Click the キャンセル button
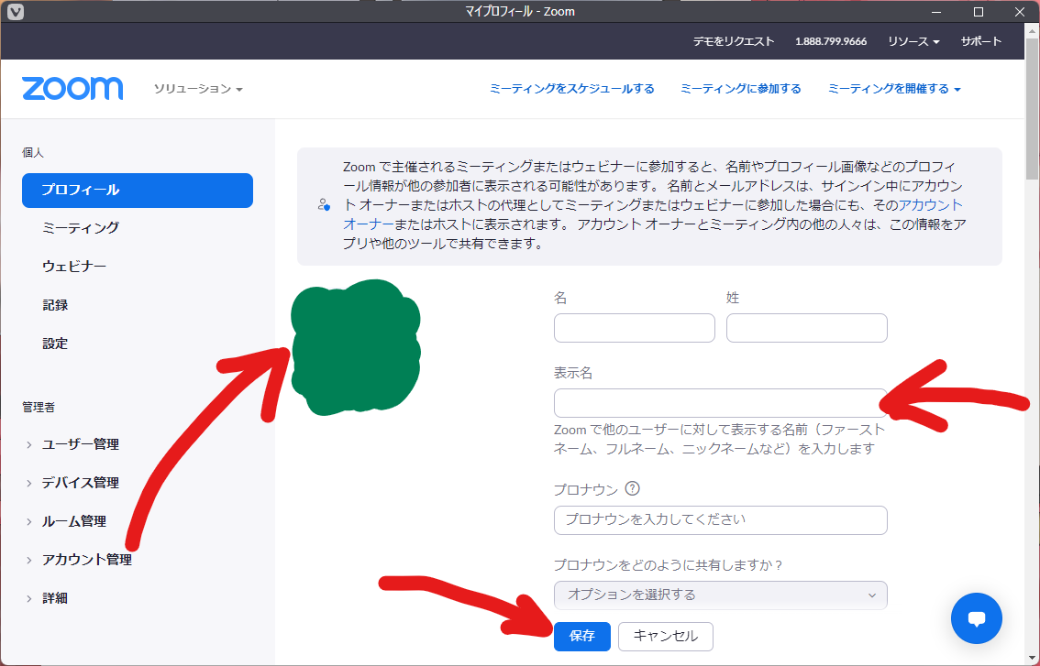1040x666 pixels. point(665,636)
